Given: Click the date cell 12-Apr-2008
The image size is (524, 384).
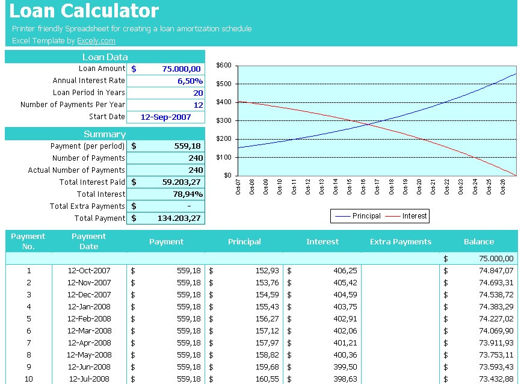Looking at the screenshot, I should tap(89, 343).
